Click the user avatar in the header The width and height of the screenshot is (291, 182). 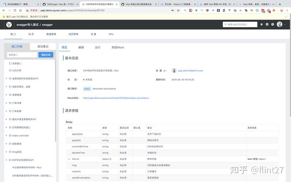[x=279, y=24]
